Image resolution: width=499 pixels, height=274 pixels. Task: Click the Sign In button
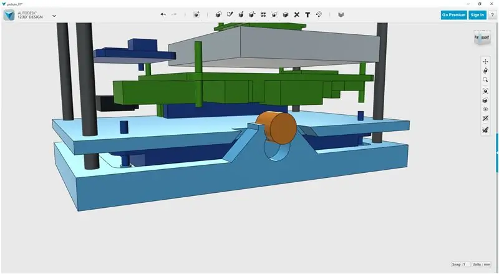click(477, 15)
